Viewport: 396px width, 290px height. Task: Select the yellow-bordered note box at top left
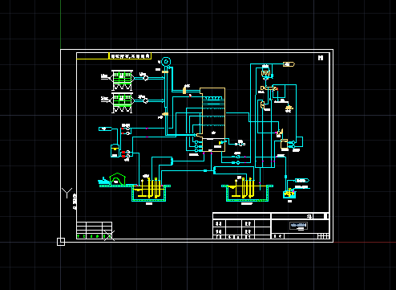(x=130, y=56)
